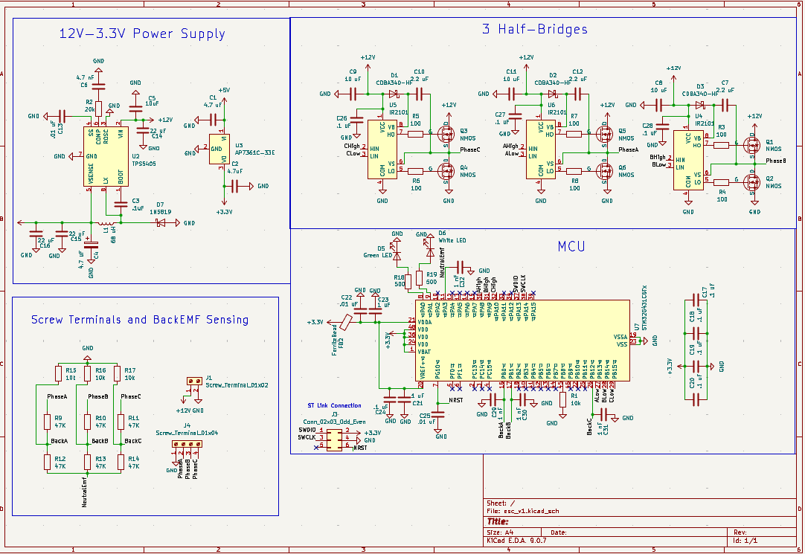The height and width of the screenshot is (554, 805).
Task: Select the D7 1N5819 diode symbol
Action: [161, 222]
